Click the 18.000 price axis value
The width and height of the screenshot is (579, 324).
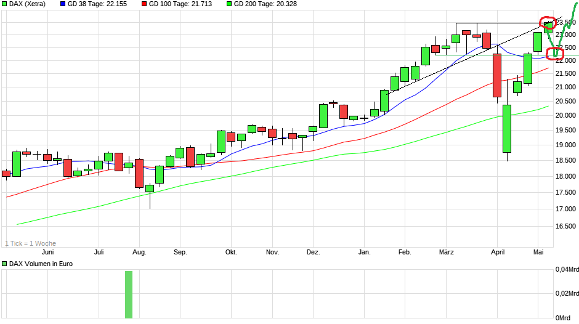tap(565, 176)
